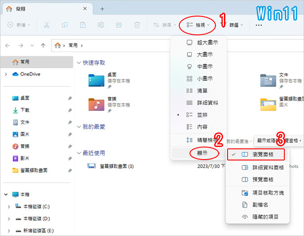Collapse 最近使用 section
The height and width of the screenshot is (236, 304).
coord(79,153)
